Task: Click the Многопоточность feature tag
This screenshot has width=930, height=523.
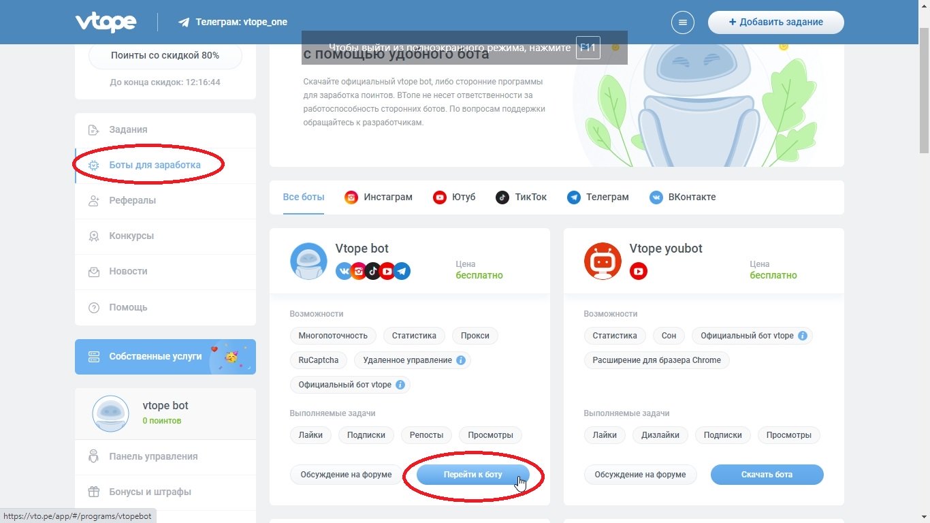Action: pos(333,336)
